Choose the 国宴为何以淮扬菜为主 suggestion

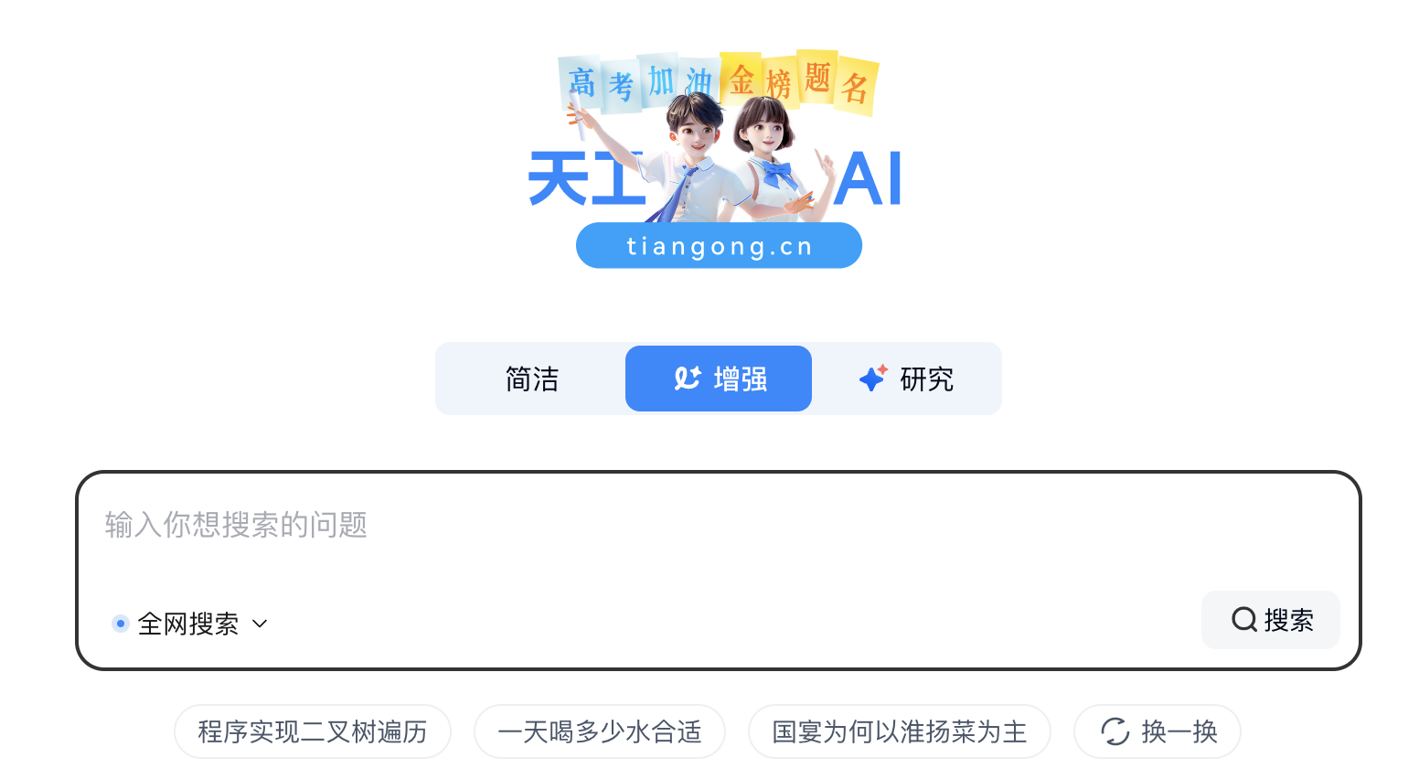[x=900, y=731]
